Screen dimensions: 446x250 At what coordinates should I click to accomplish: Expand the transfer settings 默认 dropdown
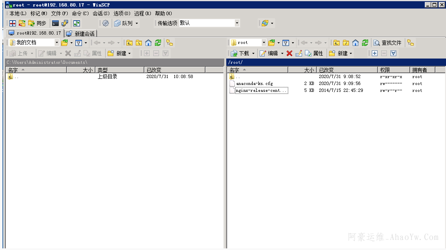tap(237, 23)
